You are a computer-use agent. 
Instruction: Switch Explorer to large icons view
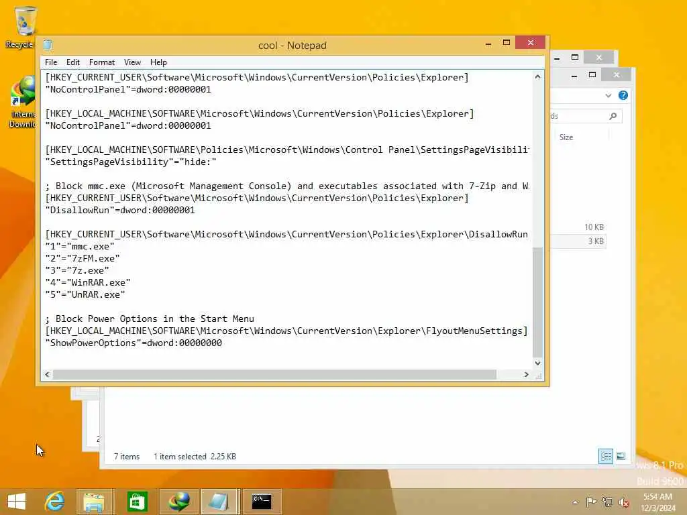621,456
